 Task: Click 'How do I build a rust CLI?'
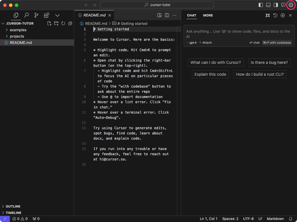(x=260, y=74)
